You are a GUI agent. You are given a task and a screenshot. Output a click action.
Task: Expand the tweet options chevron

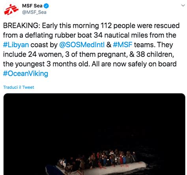(183, 6)
